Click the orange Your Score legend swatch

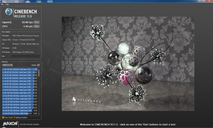coord(3,118)
